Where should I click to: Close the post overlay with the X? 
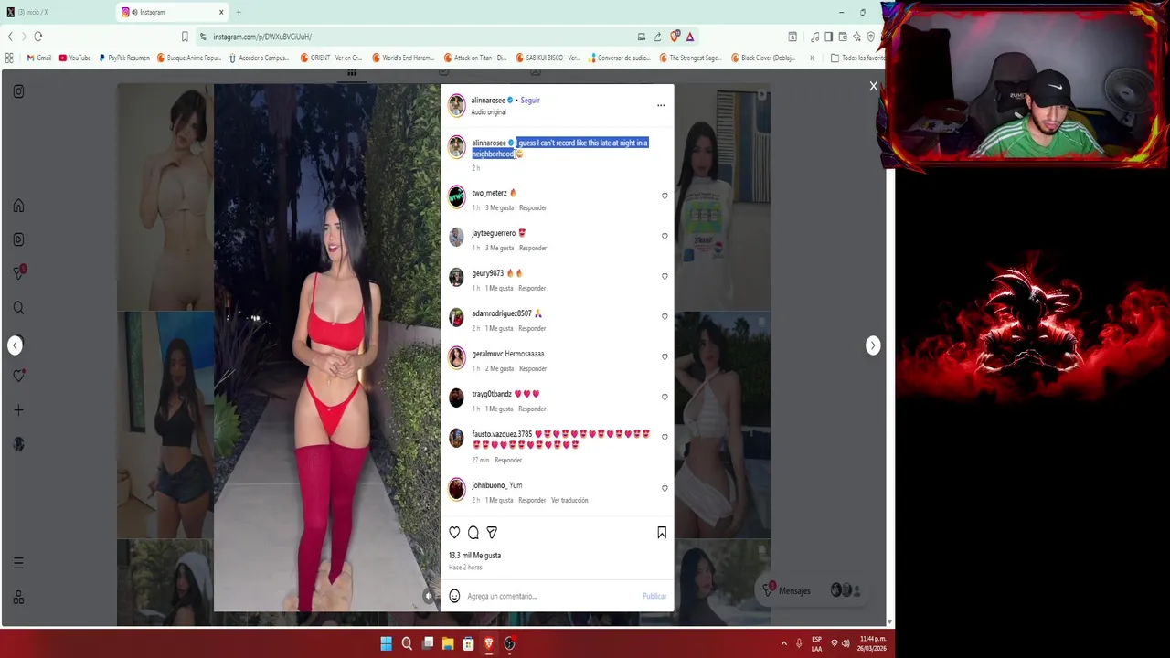point(873,86)
